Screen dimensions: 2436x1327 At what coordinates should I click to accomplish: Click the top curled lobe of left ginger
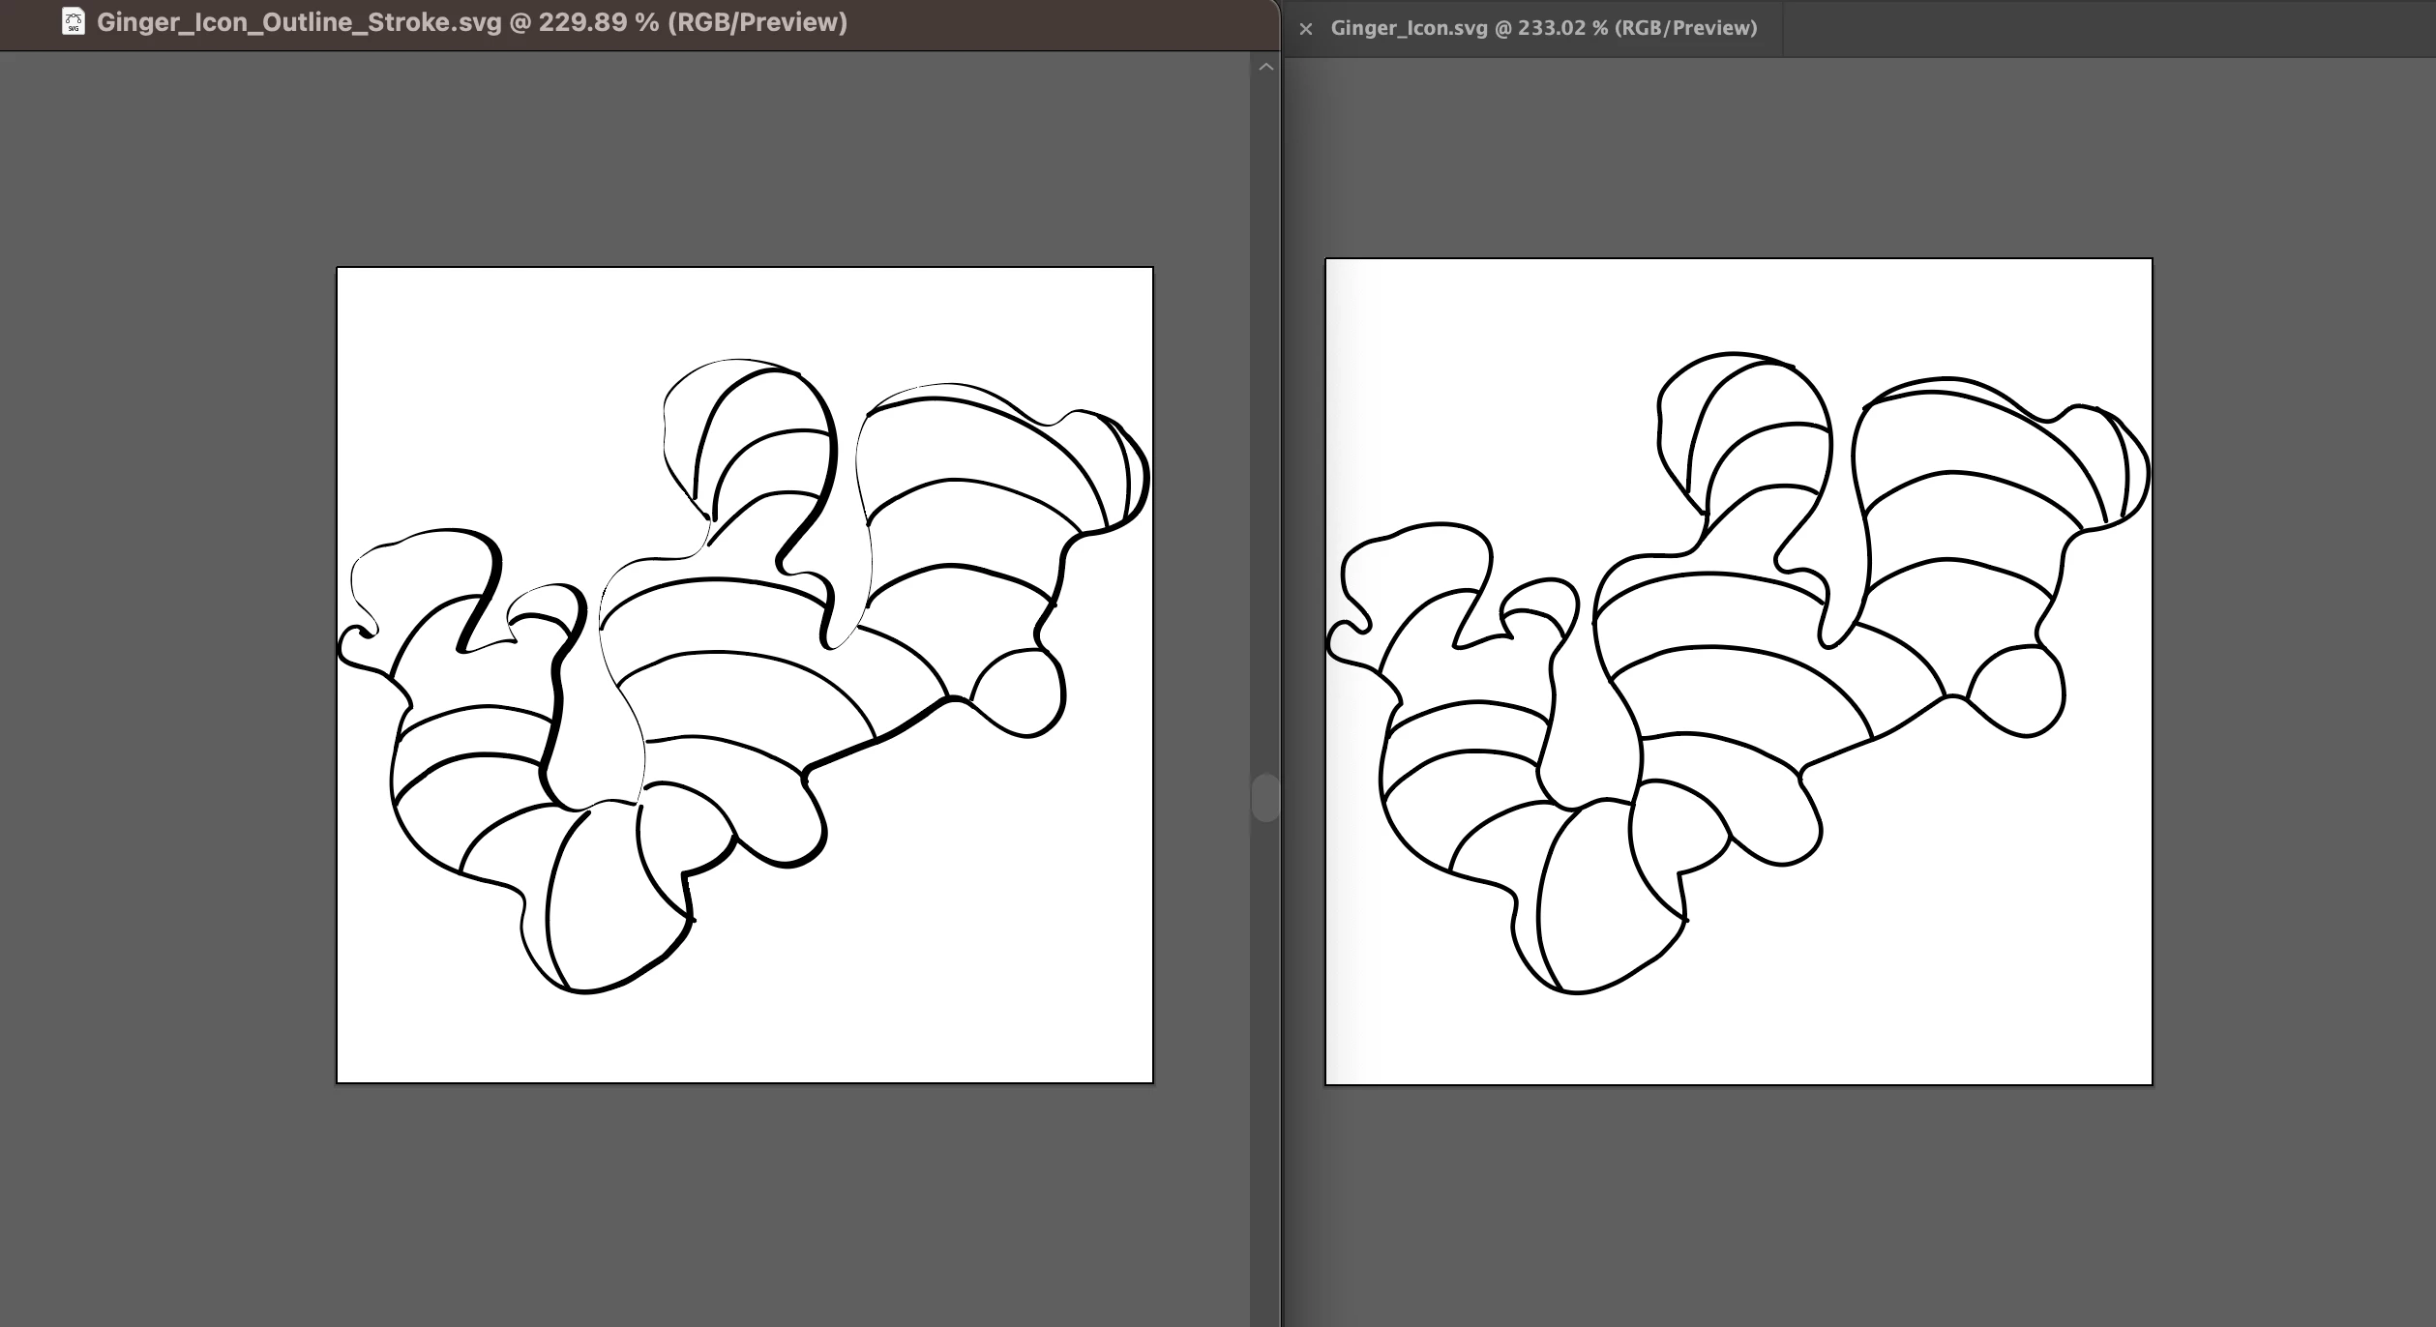point(764,426)
